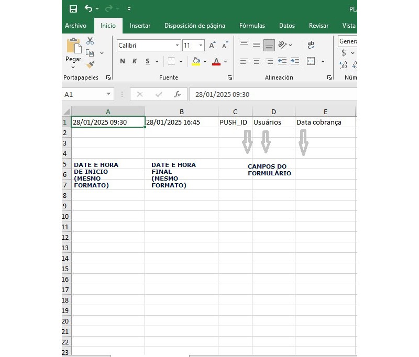Image resolution: width=419 pixels, height=357 pixels.
Task: Open the text orientation tool
Action: 282,45
